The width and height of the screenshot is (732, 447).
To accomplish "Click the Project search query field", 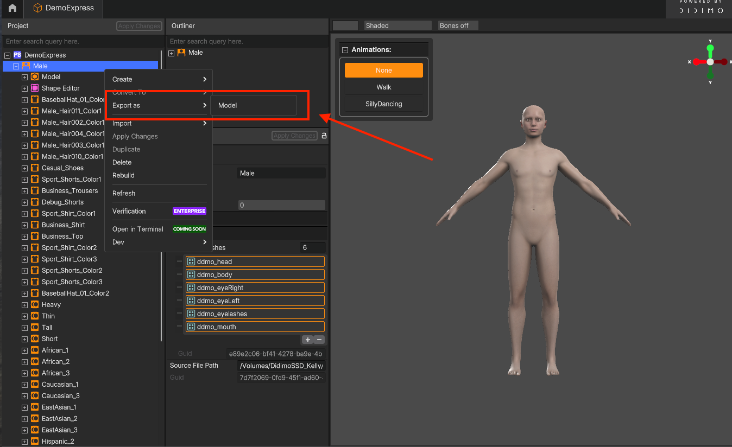I will point(83,41).
